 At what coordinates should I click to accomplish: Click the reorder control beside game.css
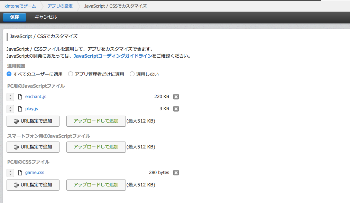click(x=10, y=172)
